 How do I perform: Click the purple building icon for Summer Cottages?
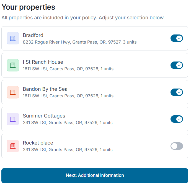click(13, 119)
